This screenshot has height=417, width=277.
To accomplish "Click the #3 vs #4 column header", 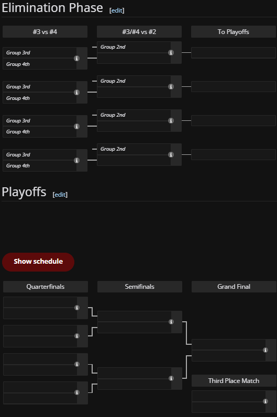I will tap(45, 31).
